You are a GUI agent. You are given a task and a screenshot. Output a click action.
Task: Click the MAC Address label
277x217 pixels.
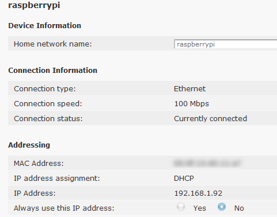[x=39, y=163]
